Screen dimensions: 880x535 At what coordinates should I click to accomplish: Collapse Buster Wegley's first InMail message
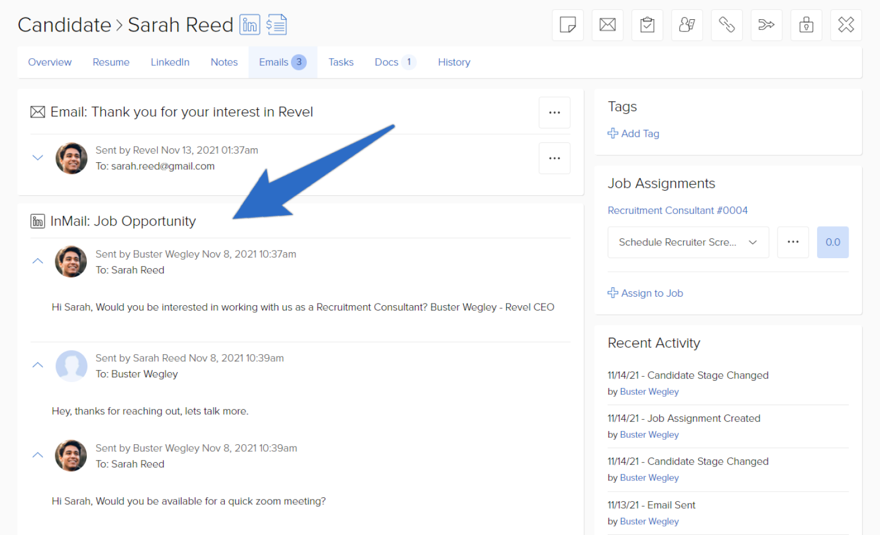(x=37, y=261)
